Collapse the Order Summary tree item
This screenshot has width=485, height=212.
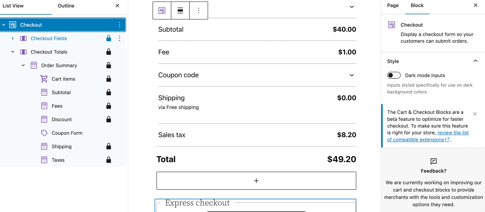(23, 65)
